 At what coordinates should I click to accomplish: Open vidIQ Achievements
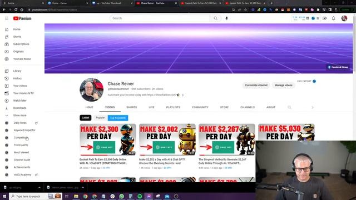(22, 167)
